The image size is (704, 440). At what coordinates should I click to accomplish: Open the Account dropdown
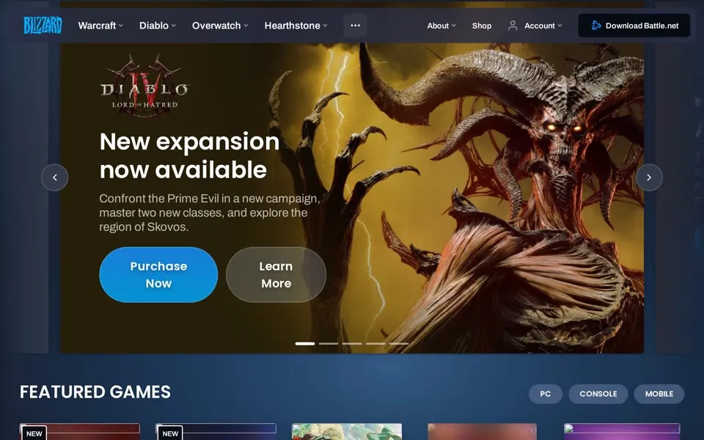(543, 26)
